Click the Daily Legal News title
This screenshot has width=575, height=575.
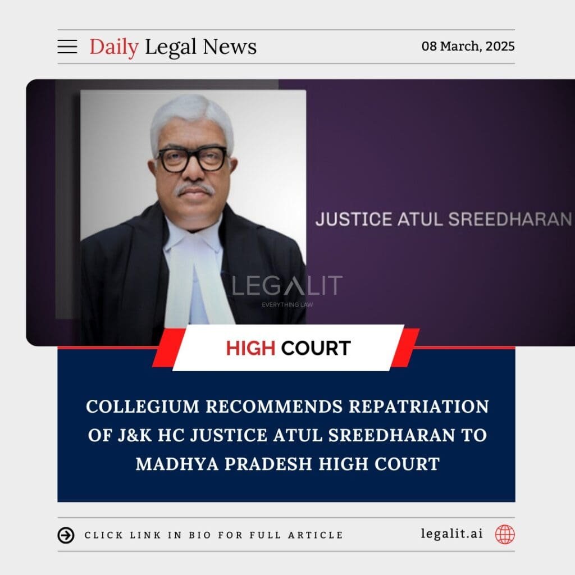click(173, 47)
